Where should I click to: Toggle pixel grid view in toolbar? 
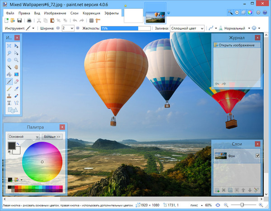tap(91, 20)
